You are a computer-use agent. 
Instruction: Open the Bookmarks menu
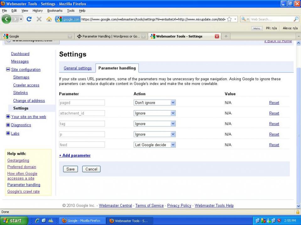coord(55,11)
